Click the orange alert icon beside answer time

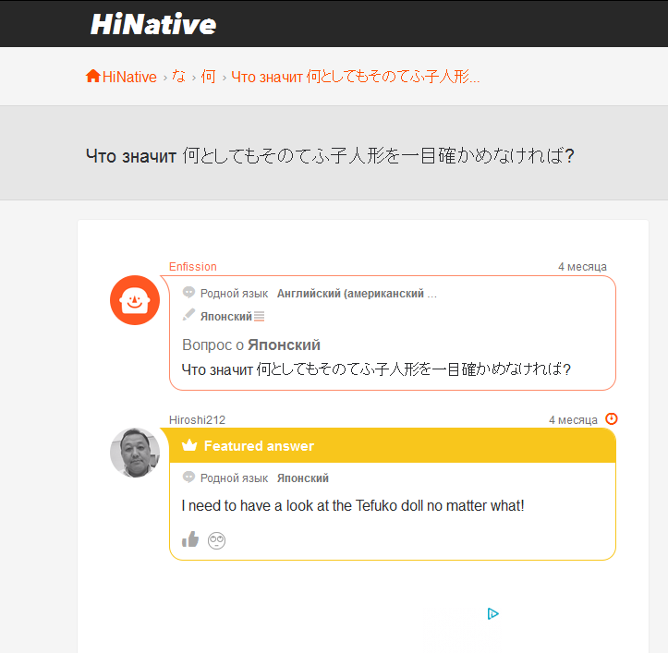click(x=611, y=419)
